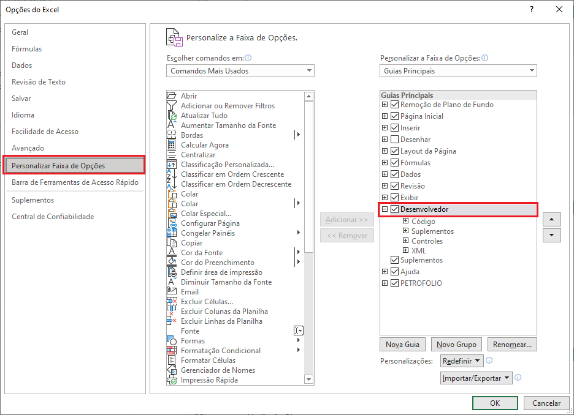This screenshot has height=415, width=574.
Task: Click the Cor da Fonte color icon
Action: pos(172,252)
